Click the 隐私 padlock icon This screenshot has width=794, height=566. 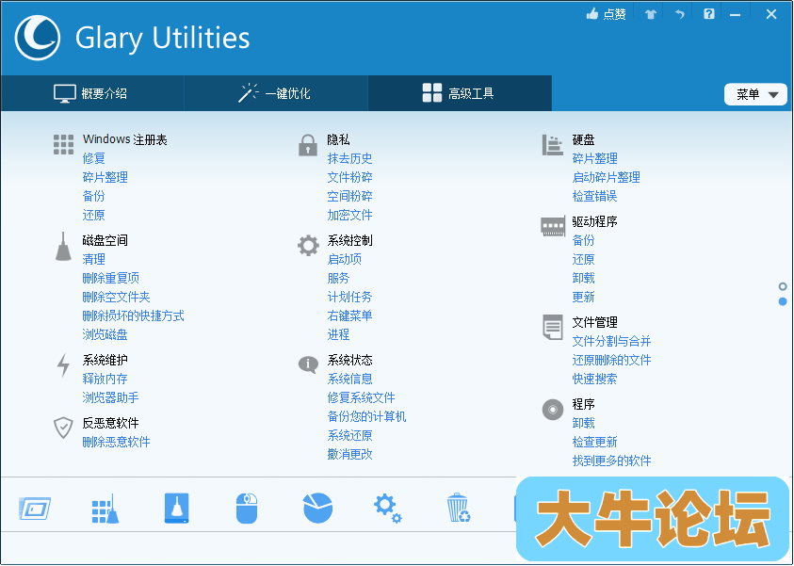pos(308,145)
